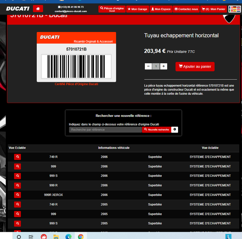The width and height of the screenshot is (242, 239).
Task: Switch to Google Chrome in taskbar
Action: pyautogui.click(x=81, y=237)
